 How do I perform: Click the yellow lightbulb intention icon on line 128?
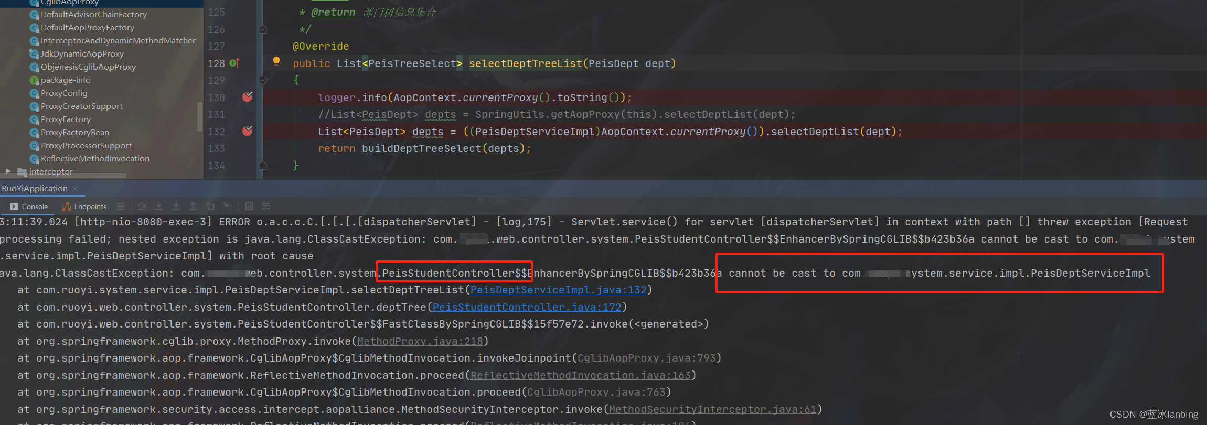point(276,61)
